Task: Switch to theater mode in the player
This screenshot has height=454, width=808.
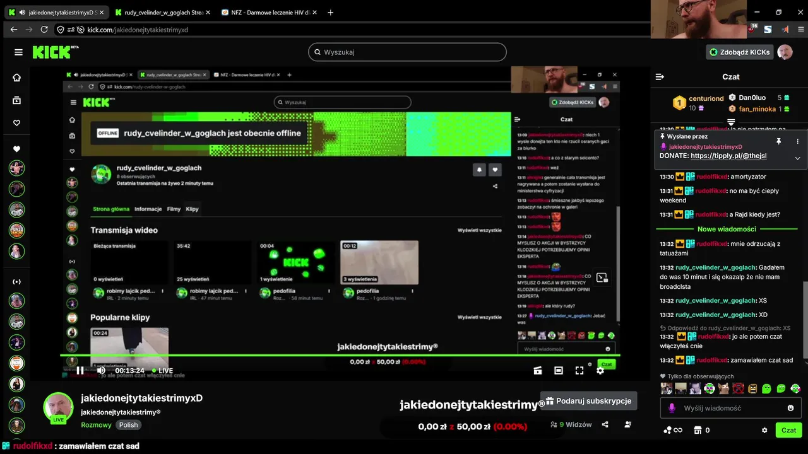Action: pos(559,371)
